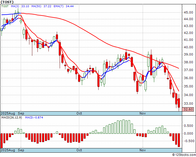The width and height of the screenshot is (196, 157).
Task: Click the 45.00 price axis label
Action: coord(189,12)
